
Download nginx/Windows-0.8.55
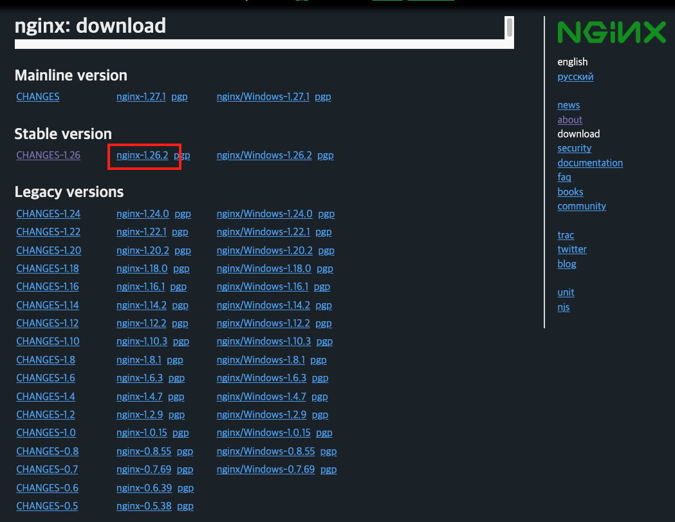(266, 451)
